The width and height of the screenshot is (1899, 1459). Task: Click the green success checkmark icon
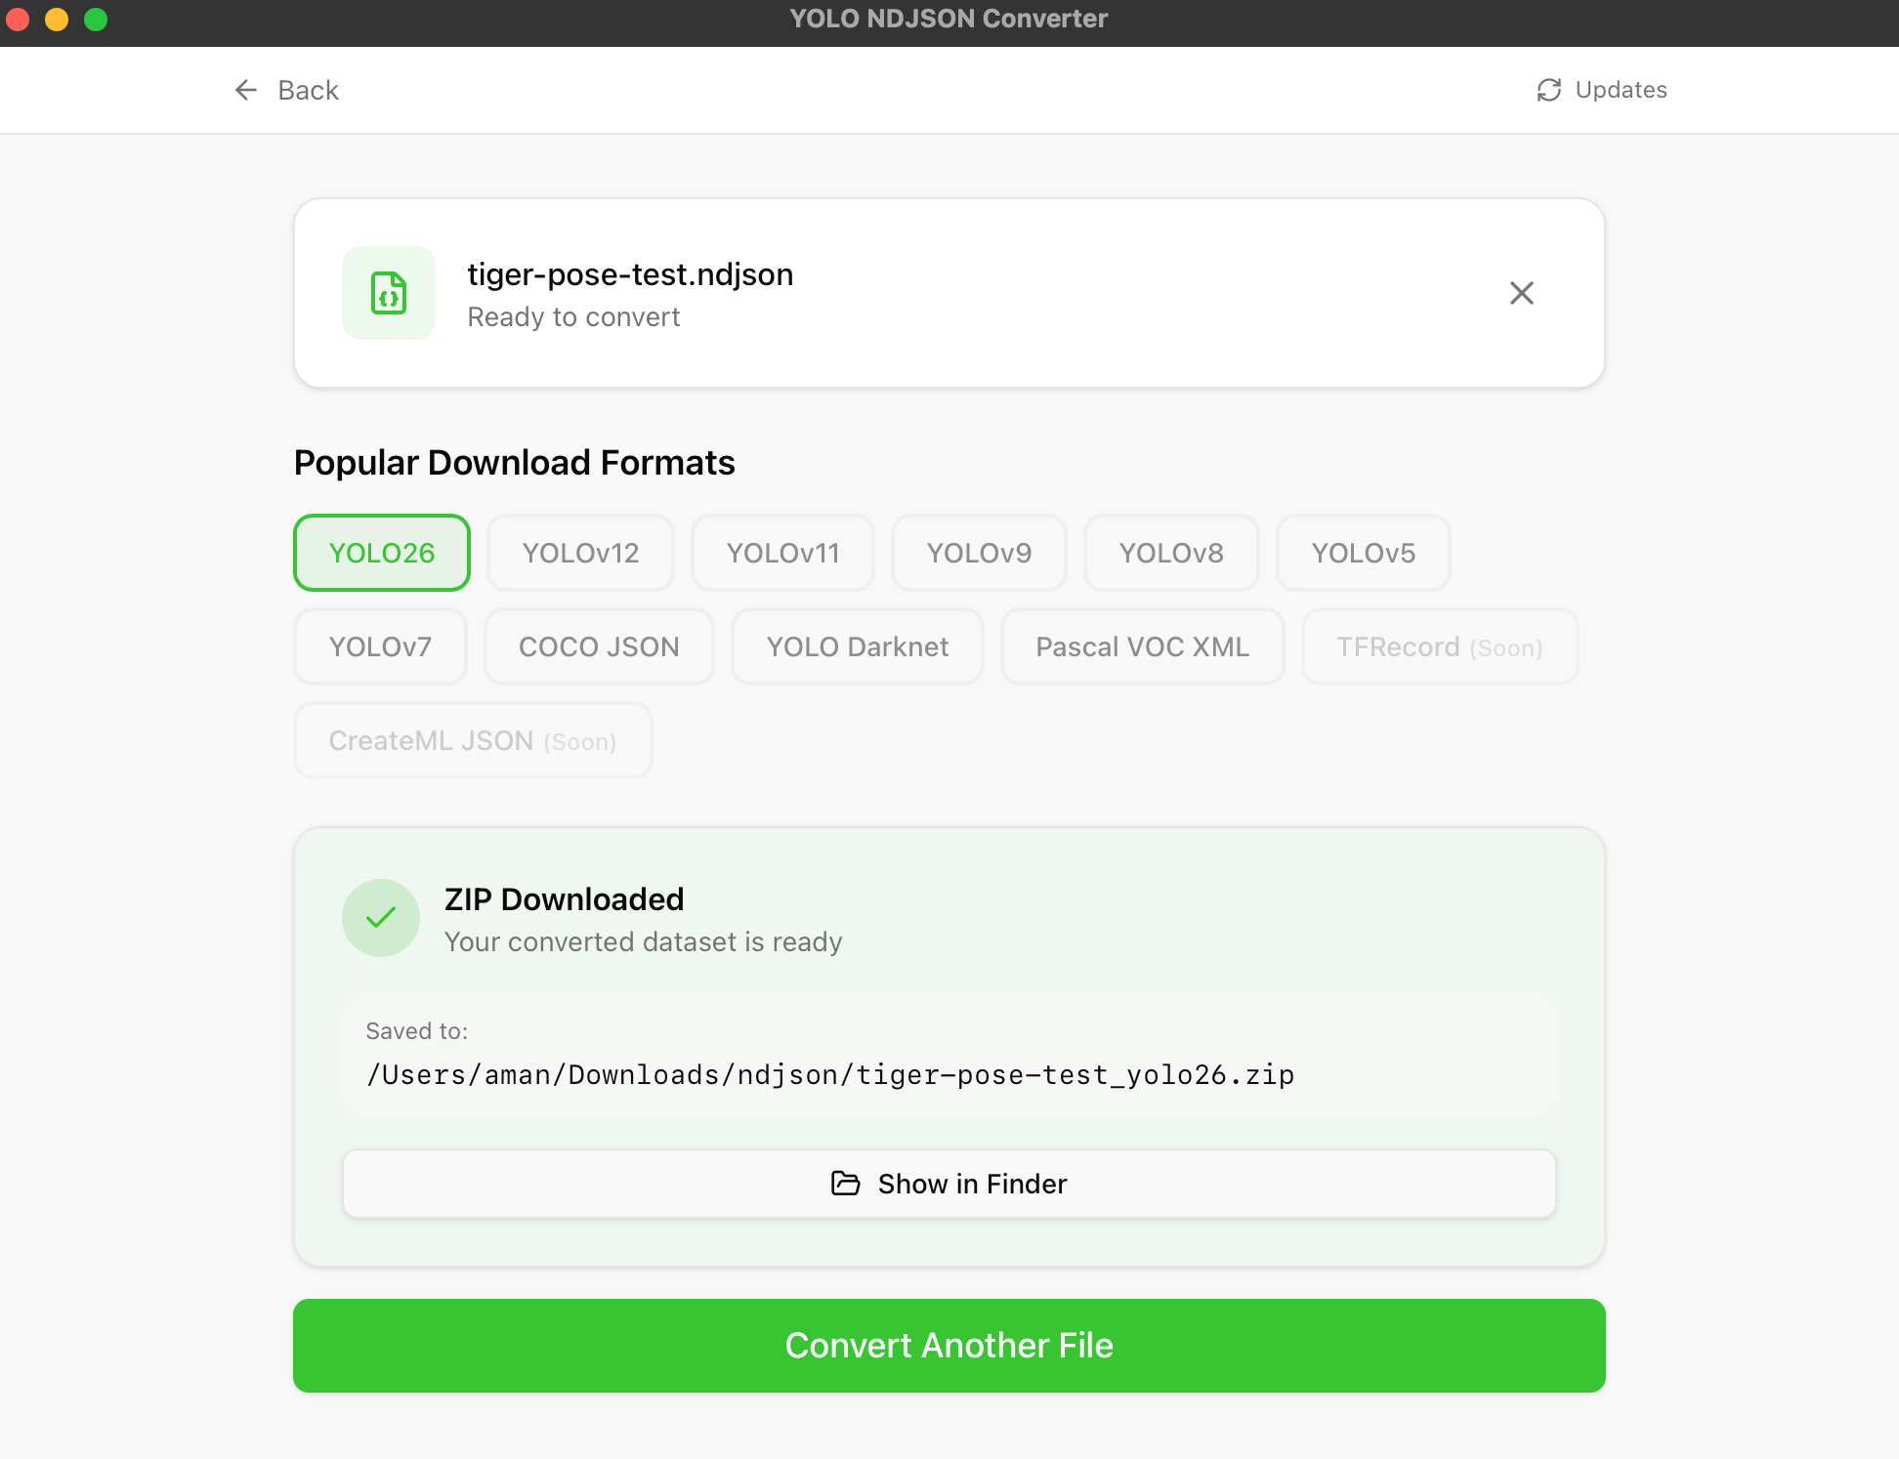[381, 917]
